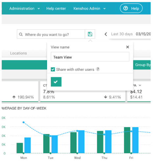Expand the CPA metric dropdown chevron
The image size is (155, 162).
pyautogui.click(x=140, y=85)
